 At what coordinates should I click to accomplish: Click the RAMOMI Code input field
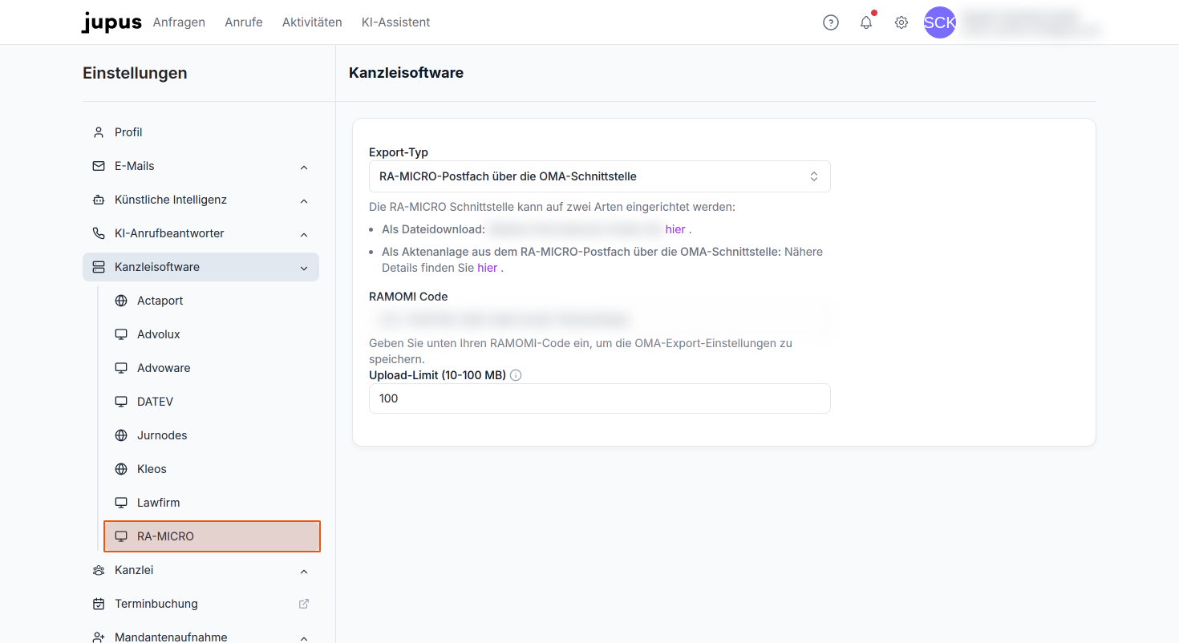599,319
